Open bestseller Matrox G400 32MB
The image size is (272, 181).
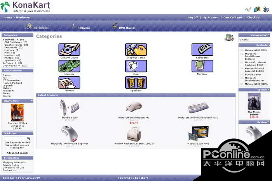click(x=256, y=84)
